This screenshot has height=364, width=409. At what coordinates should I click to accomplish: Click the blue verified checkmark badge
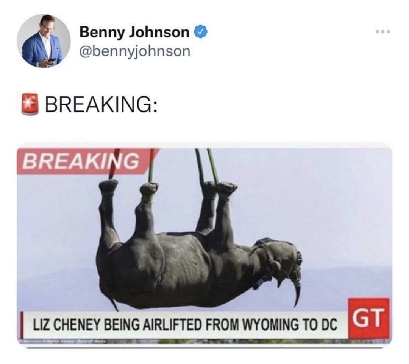(x=200, y=32)
